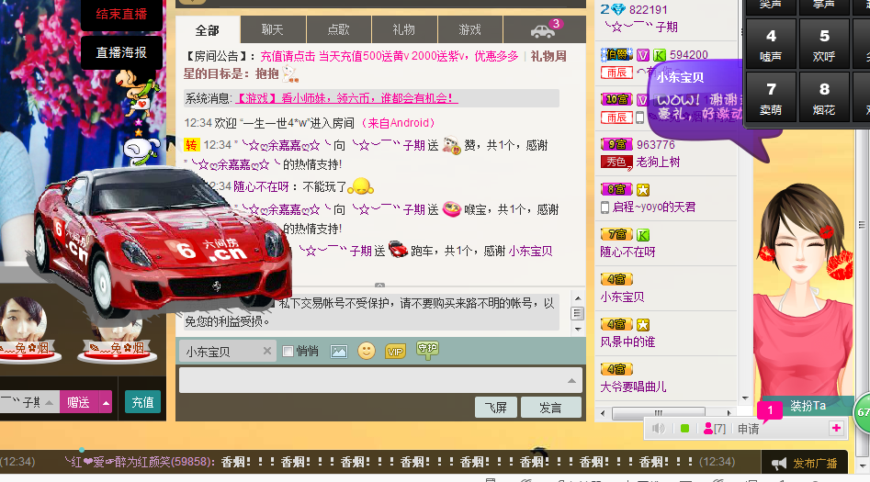Click sound effect button 4 嘘声
Viewport: 870px width, 482px height.
(771, 44)
